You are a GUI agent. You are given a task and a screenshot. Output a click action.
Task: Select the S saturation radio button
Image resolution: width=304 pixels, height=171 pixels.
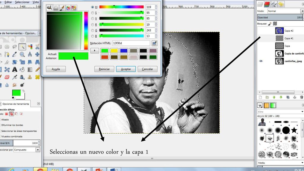[93, 13]
